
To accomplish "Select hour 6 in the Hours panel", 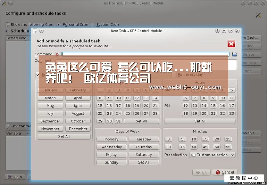I will (186, 98).
